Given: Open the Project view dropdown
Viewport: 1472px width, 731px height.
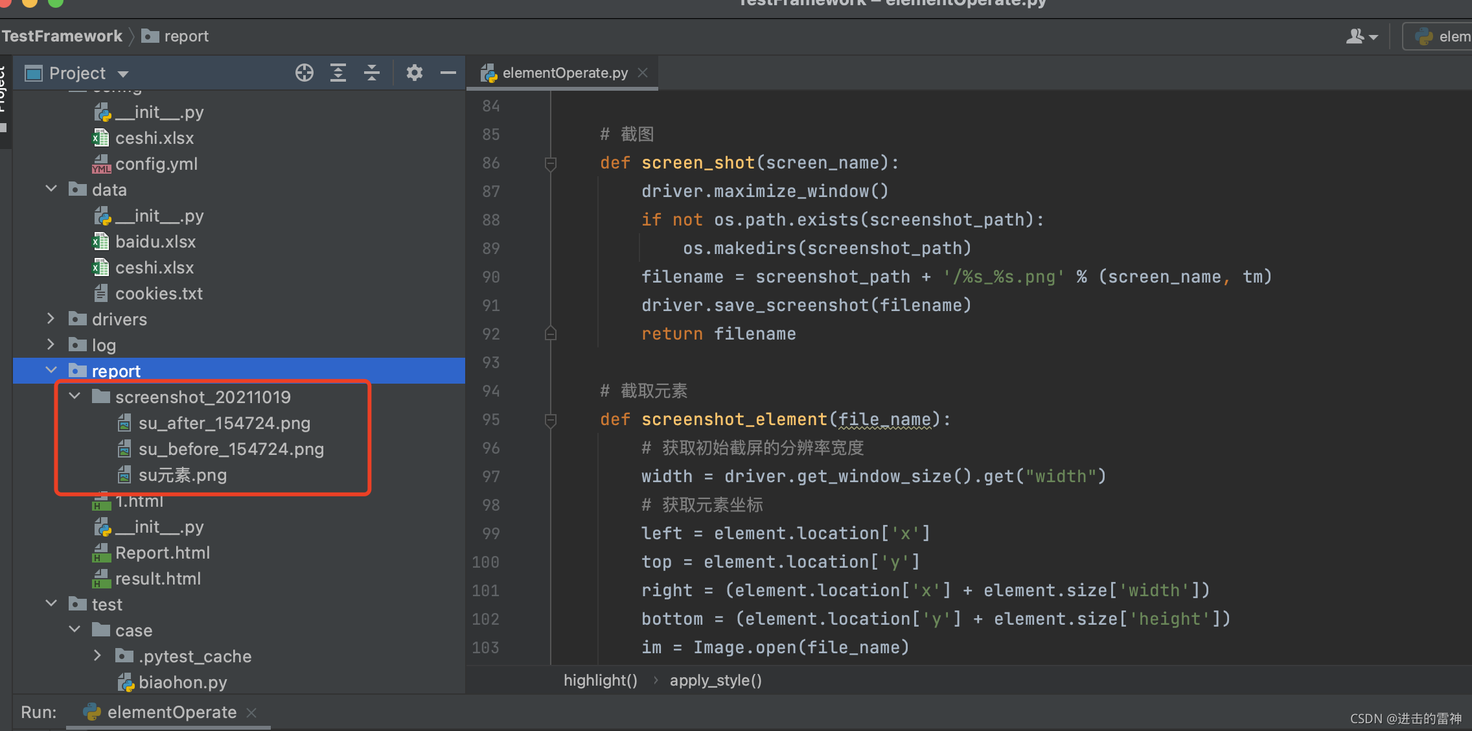Looking at the screenshot, I should click(123, 74).
